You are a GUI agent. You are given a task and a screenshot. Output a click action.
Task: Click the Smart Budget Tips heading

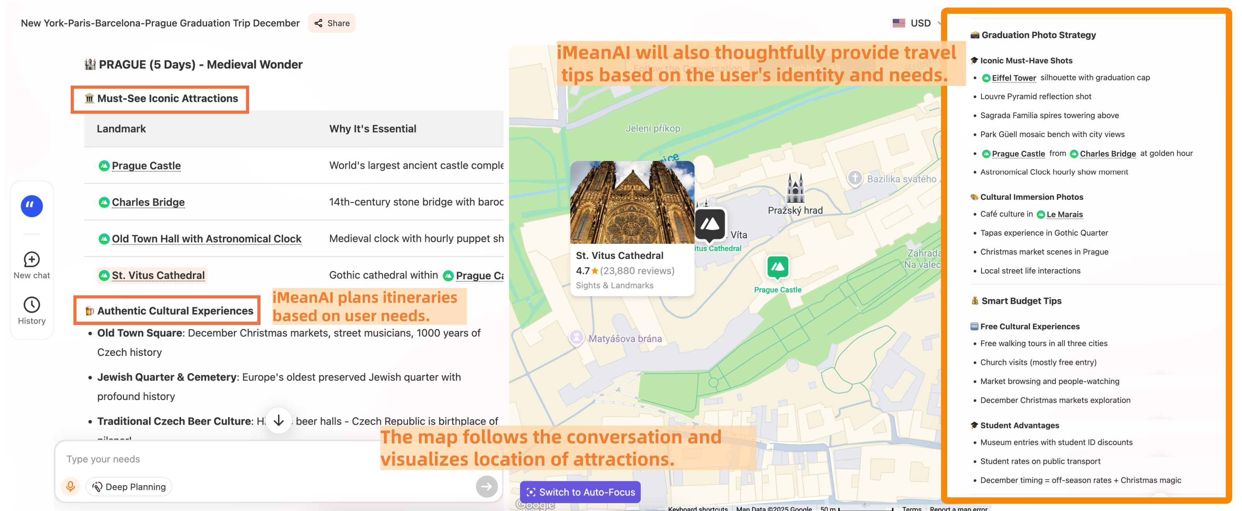tap(1021, 300)
